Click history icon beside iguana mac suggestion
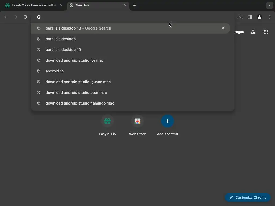 (39, 82)
